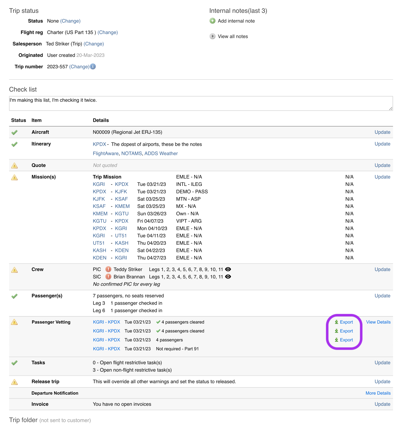Open the KPDX link in Itinerary
Viewport: 398px width, 430px height.
pos(99,144)
